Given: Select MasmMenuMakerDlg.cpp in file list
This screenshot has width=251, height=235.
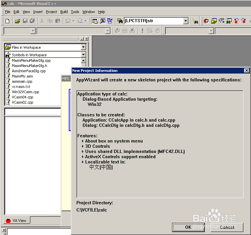Looking at the screenshot, I should 31,60.
